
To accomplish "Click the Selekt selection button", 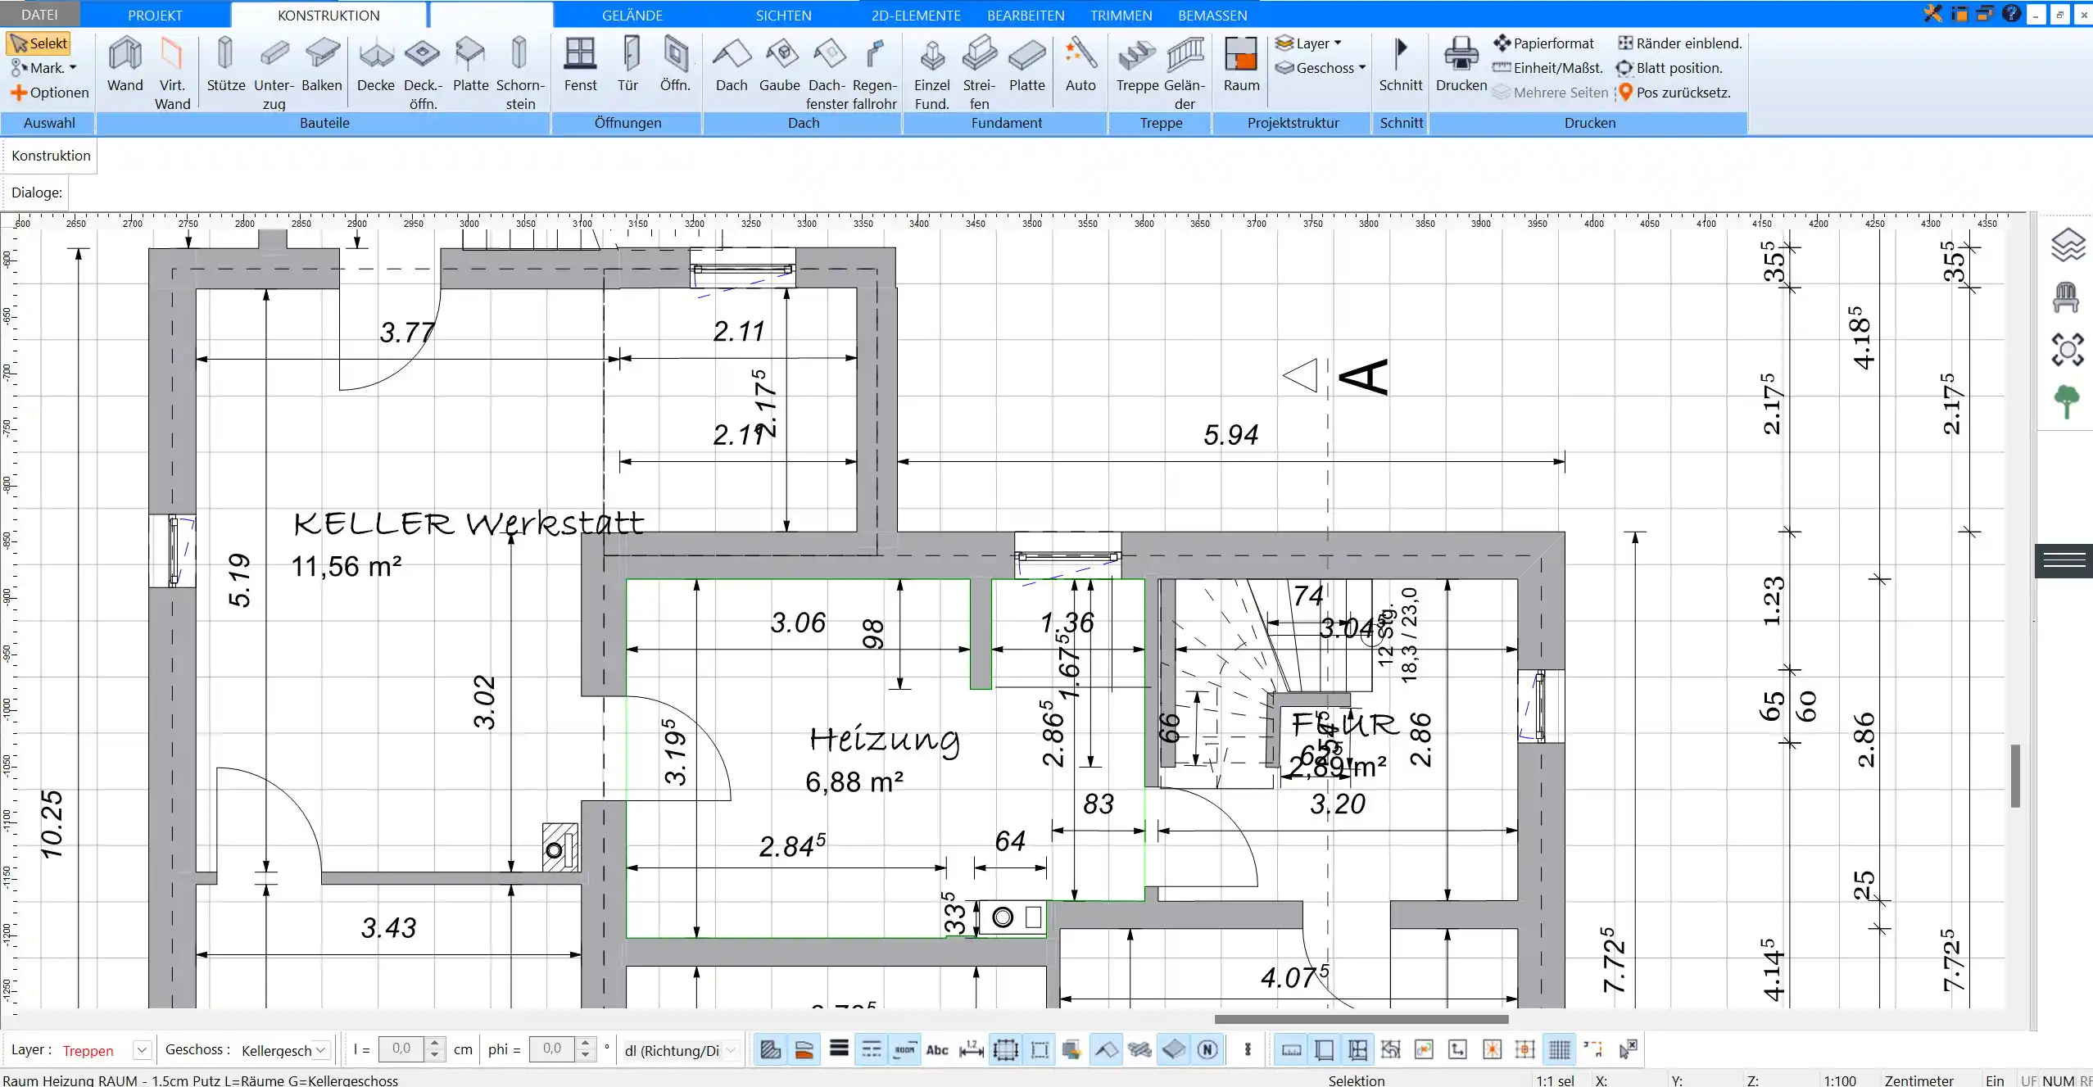I will pyautogui.click(x=39, y=43).
